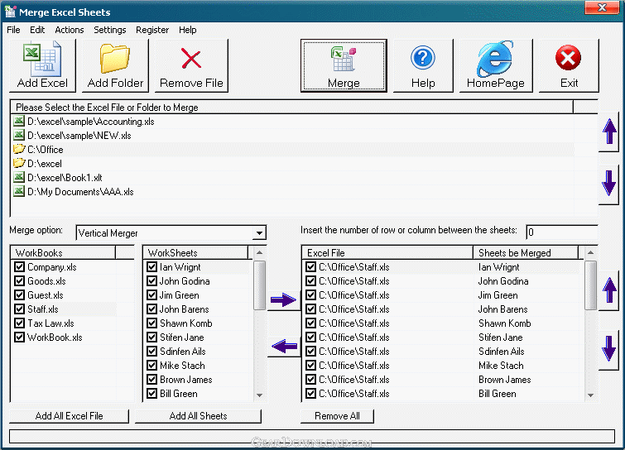Open the Edit menu
The image size is (625, 450).
tap(37, 30)
